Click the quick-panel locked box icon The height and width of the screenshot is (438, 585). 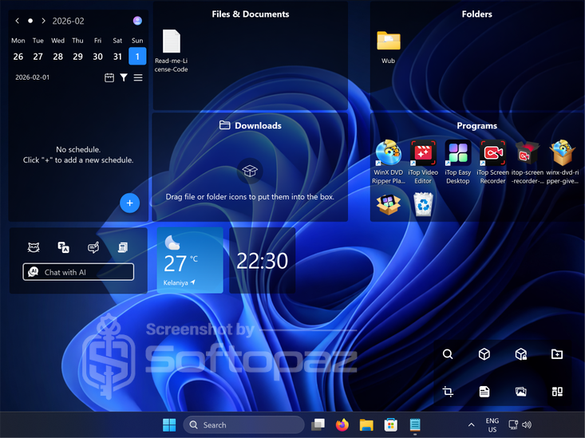click(521, 354)
